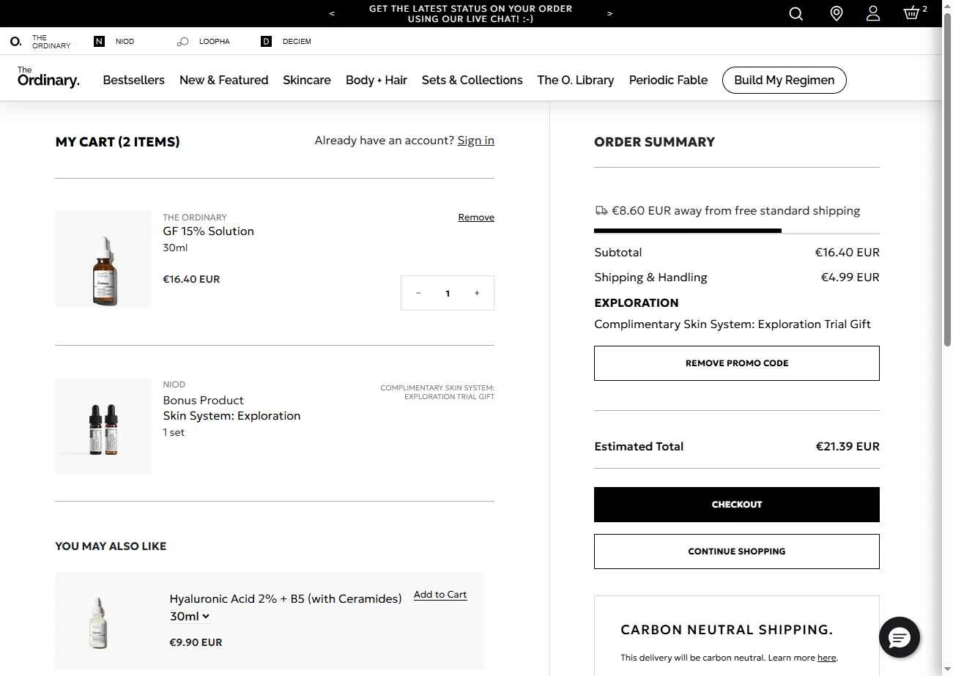Open the store locator pin icon

[836, 13]
